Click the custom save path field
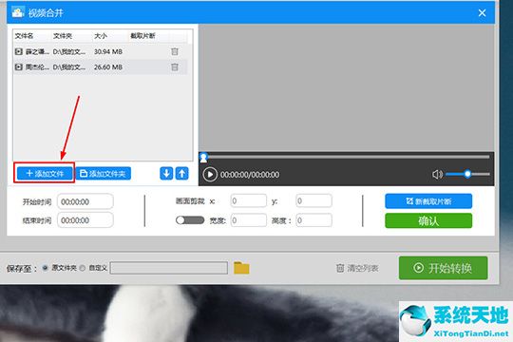513x342 pixels. [x=169, y=268]
